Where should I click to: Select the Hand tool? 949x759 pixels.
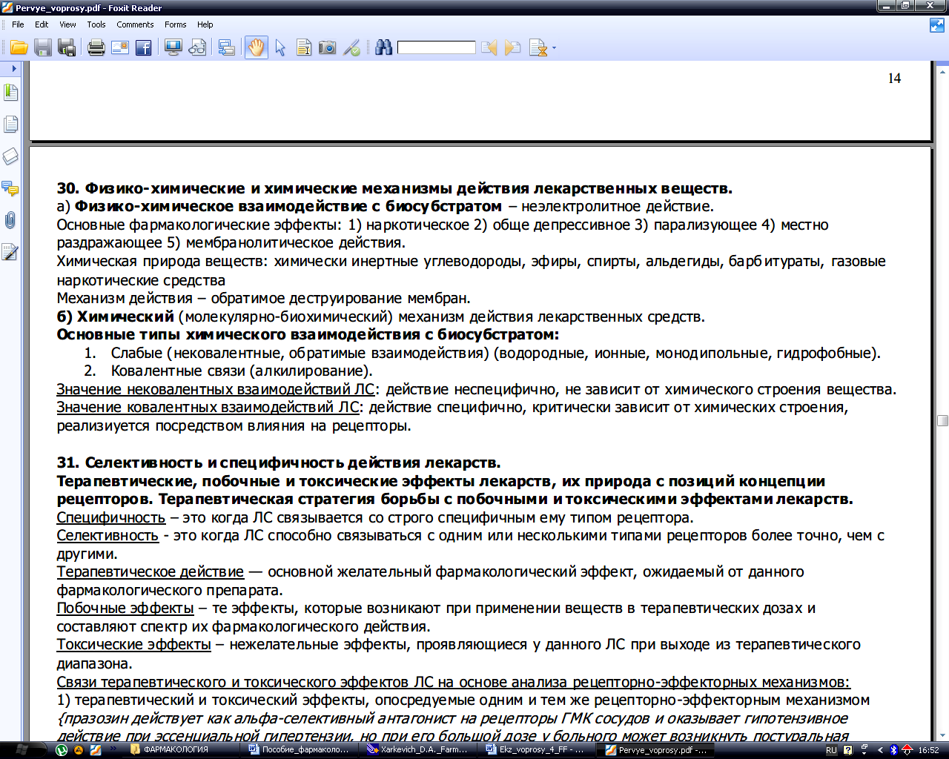(256, 48)
